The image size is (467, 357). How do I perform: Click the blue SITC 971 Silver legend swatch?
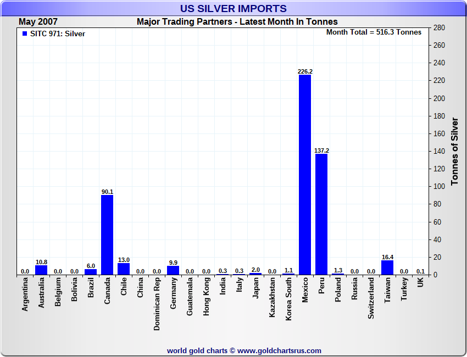[x=25, y=34]
